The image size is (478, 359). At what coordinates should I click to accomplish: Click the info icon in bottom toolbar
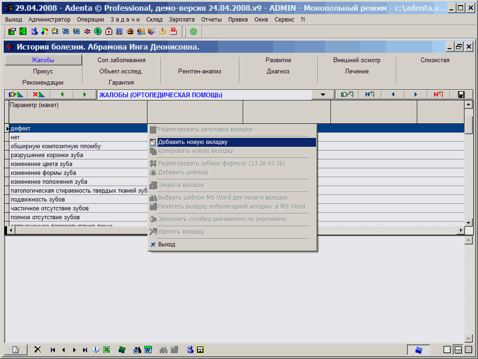[96, 350]
